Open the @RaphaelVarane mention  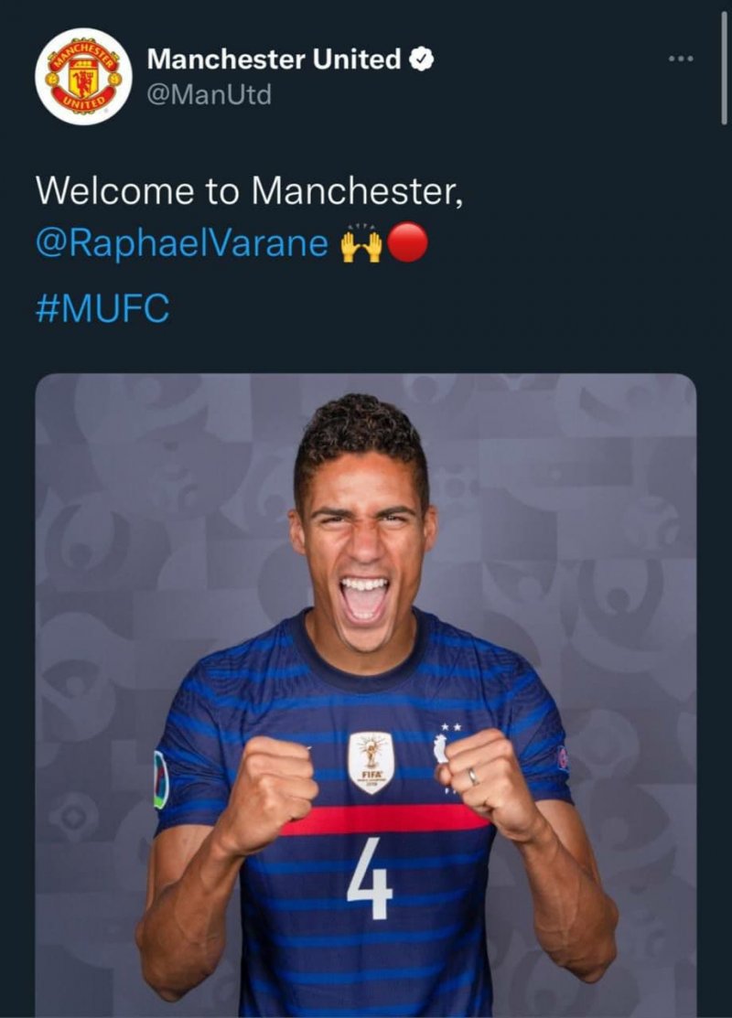[181, 244]
